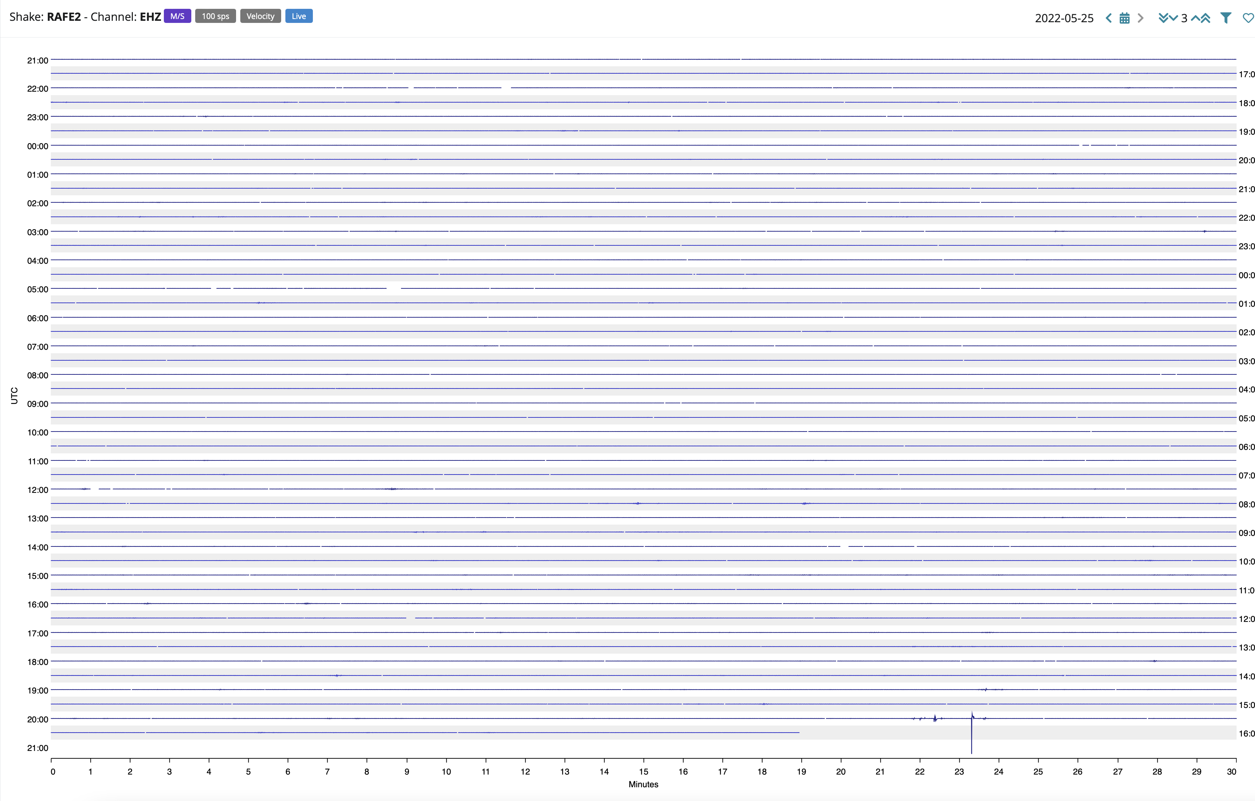Click minute tick label 30 on bottom axis
Image resolution: width=1255 pixels, height=801 pixels.
click(1231, 772)
